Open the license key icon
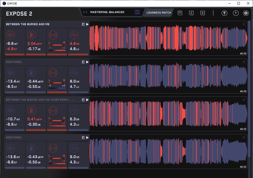This screenshot has width=253, height=178. click(224, 13)
